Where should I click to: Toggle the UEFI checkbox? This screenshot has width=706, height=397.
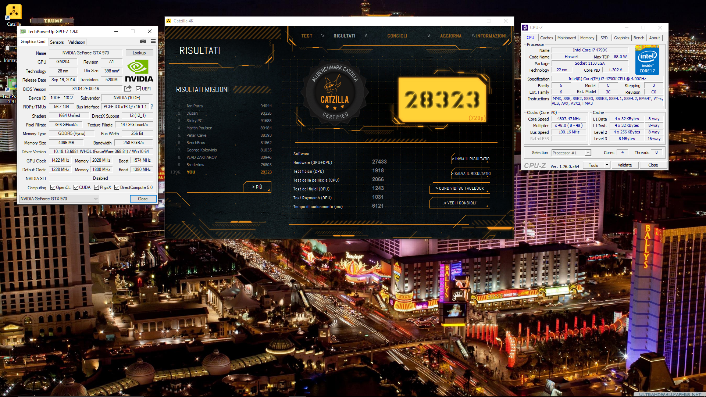(139, 89)
